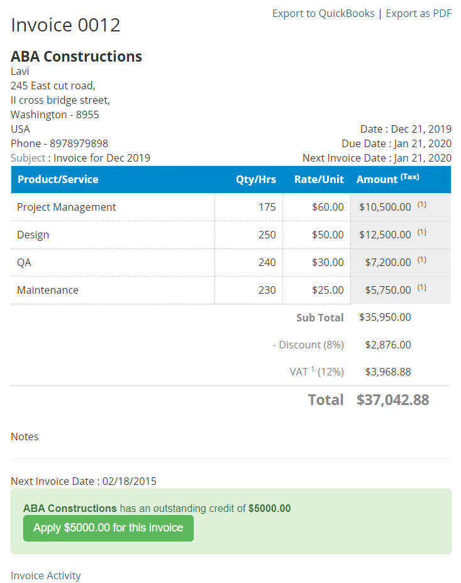
Task: Click Next Invoice Date 02/18/2015 text
Action: point(84,482)
